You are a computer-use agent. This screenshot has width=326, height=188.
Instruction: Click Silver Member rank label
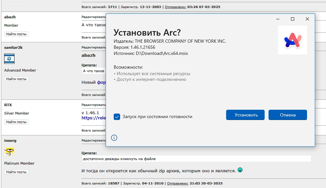[x=17, y=113]
